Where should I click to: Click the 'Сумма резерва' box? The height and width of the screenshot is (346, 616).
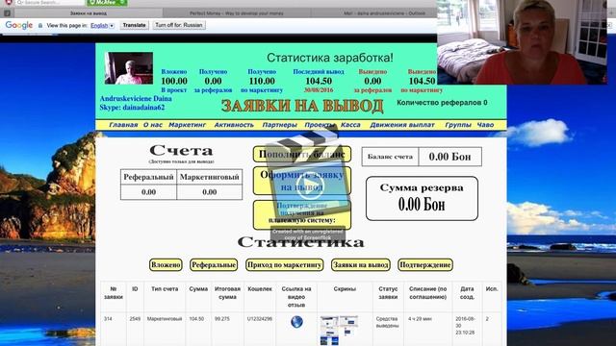[422, 199]
